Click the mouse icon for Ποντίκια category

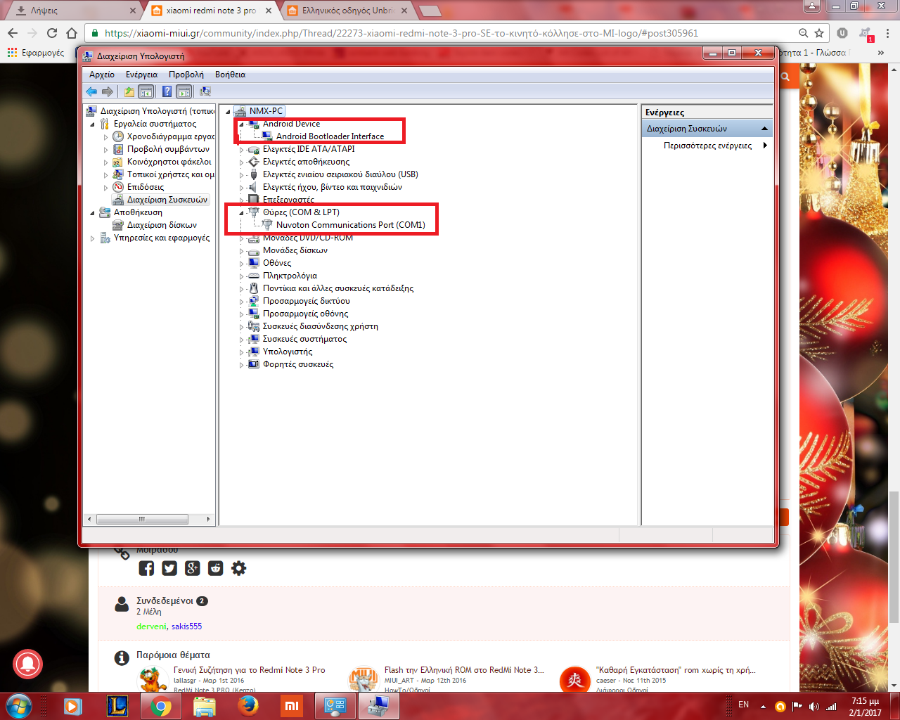click(254, 288)
